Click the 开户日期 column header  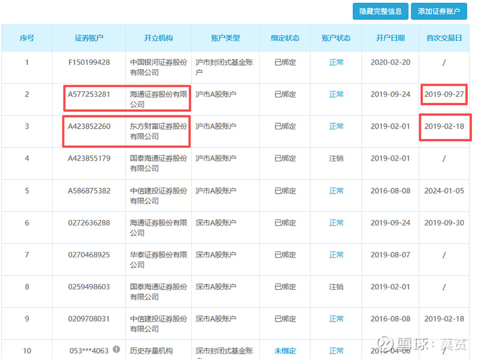(390, 38)
